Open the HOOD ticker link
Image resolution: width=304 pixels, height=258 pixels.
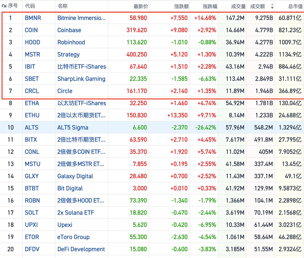[32, 42]
